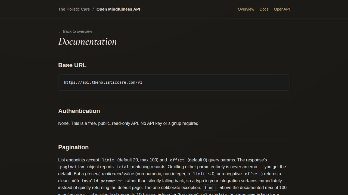The image size is (348, 195).
Task: Open the Docs nav item
Action: [x=264, y=9]
